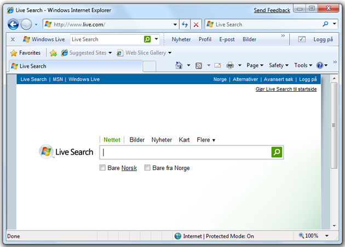Go back with the Back arrow button
345x247 pixels.
point(13,24)
